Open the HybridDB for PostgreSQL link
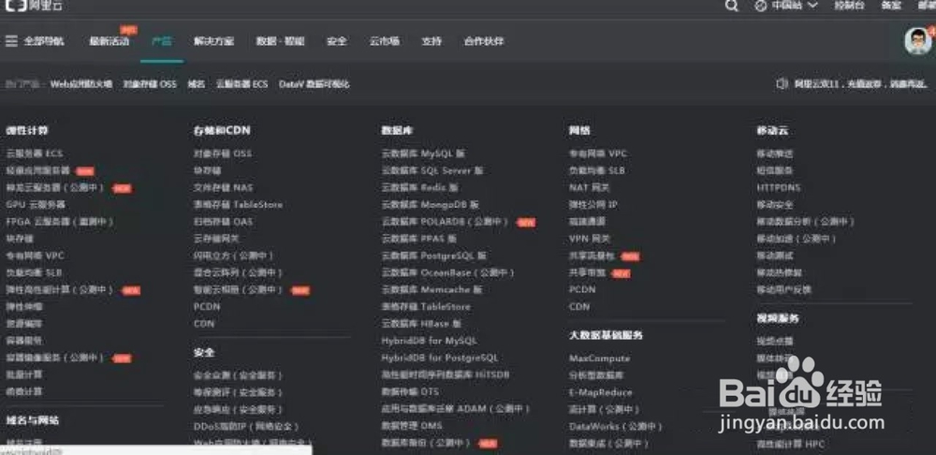This screenshot has height=455, width=936. (439, 358)
